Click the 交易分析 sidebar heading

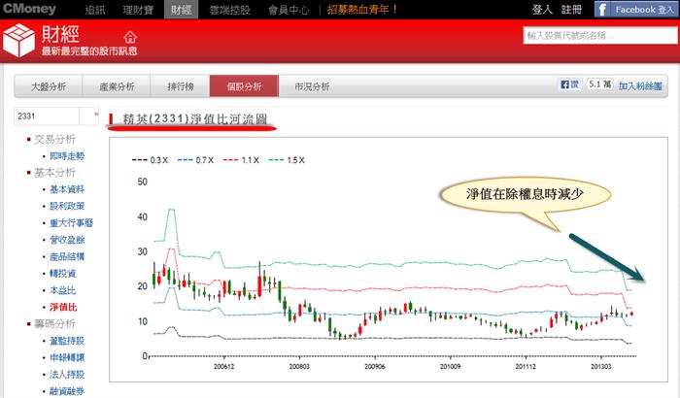[x=54, y=139]
